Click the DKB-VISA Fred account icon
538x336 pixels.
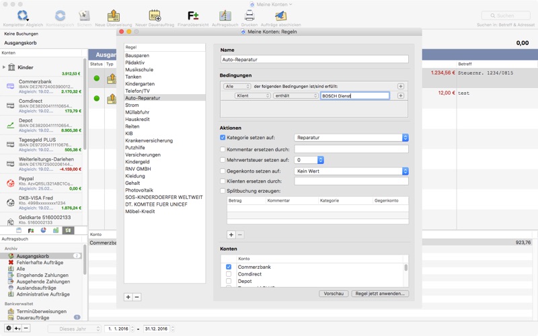pyautogui.click(x=11, y=203)
